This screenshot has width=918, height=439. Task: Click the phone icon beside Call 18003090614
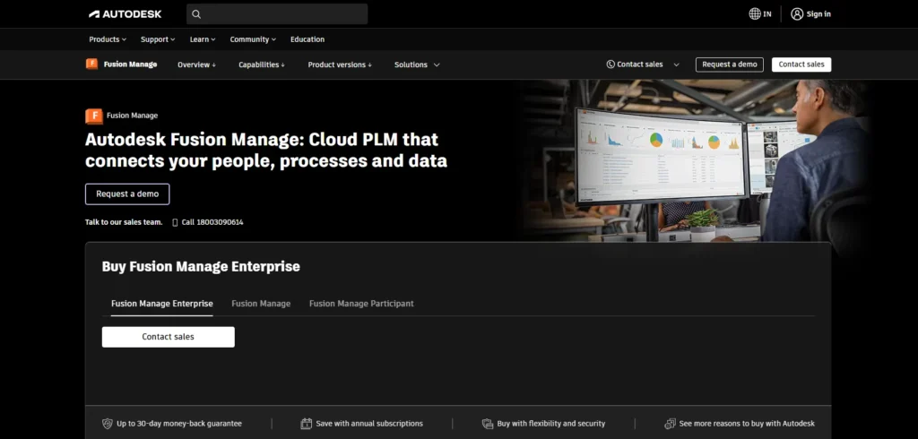175,222
